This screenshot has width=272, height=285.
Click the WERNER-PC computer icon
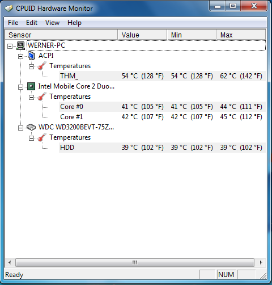20,45
